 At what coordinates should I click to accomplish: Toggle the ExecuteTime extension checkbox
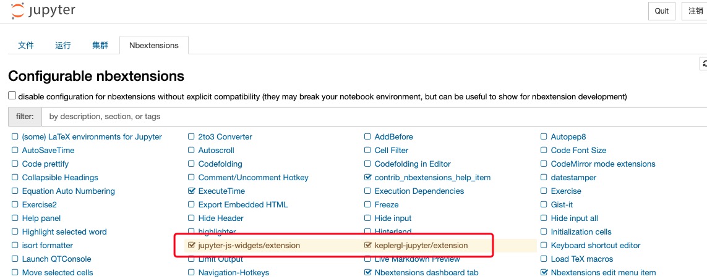pos(191,191)
